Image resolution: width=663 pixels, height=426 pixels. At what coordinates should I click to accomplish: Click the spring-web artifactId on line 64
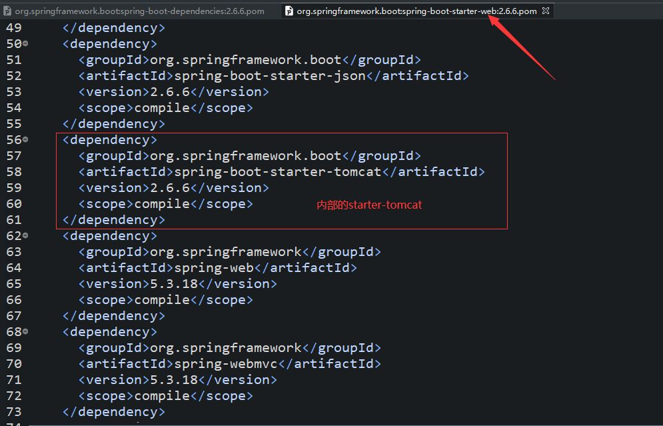213,268
